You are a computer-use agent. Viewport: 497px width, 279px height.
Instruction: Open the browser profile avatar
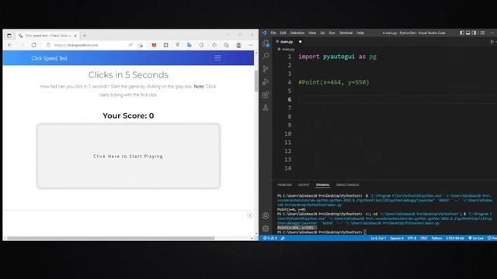(x=238, y=45)
